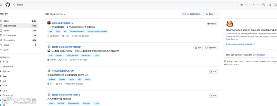Open tgbot-collection/YYeTsFE repository
Image resolution: width=277 pixels, height=106 pixels.
click(66, 95)
